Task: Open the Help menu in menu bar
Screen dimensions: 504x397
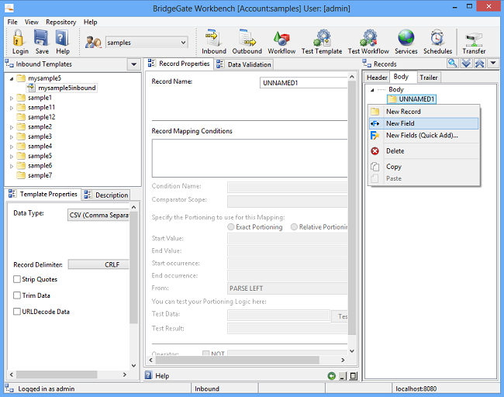Action: coord(90,22)
